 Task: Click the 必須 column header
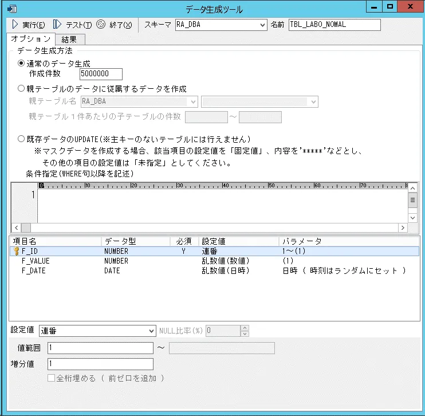coord(184,241)
